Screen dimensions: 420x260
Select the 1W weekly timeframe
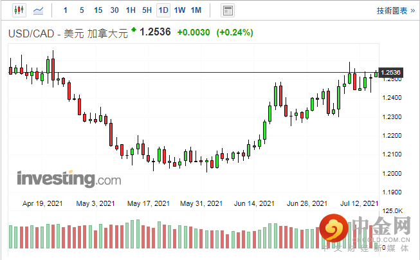point(179,10)
